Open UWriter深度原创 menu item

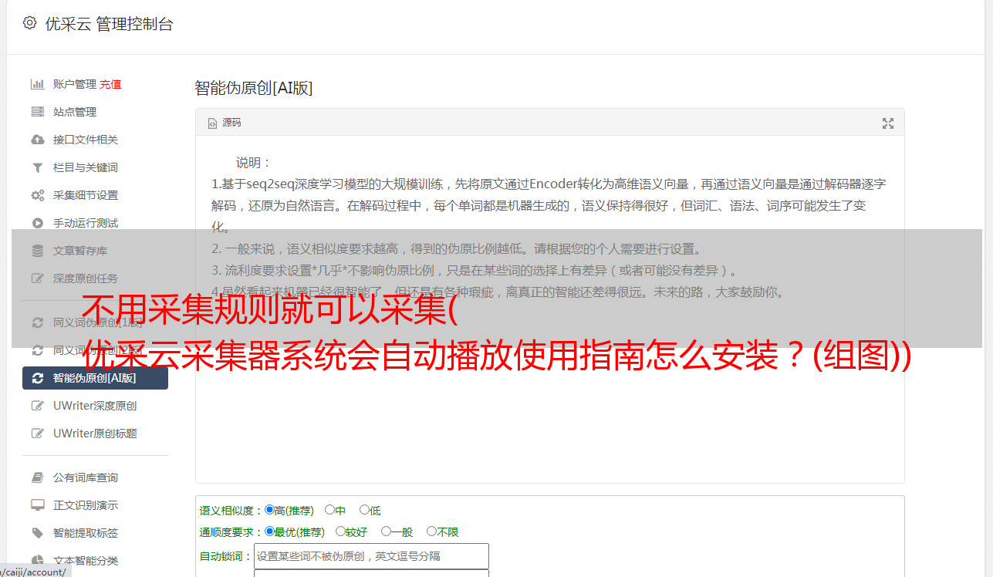pyautogui.click(x=95, y=406)
